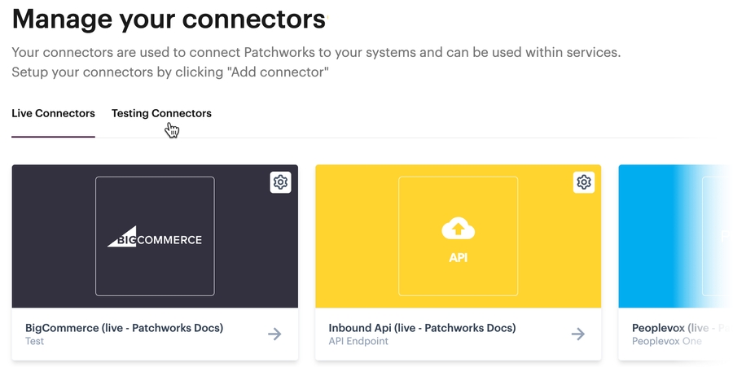Click the "Setup your connectors" instruction line
733x367 pixels.
(169, 72)
